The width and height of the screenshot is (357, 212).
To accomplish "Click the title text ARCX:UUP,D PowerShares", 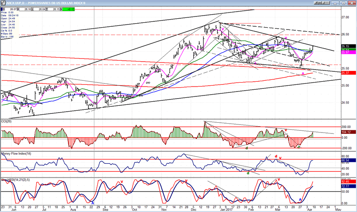I will tap(32, 2).
